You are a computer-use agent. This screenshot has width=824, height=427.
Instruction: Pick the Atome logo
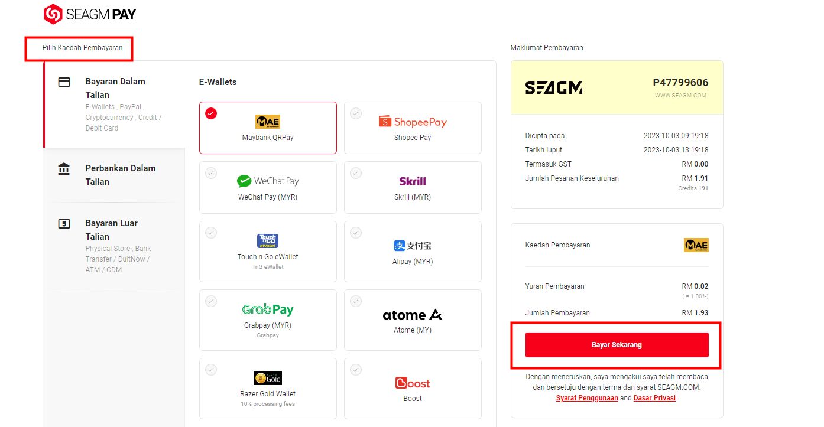tap(413, 315)
